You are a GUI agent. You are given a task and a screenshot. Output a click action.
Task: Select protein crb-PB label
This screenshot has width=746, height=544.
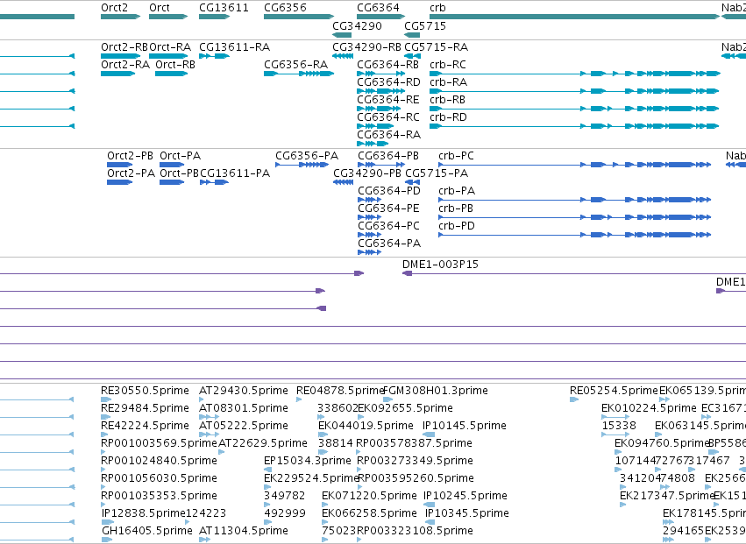click(456, 208)
